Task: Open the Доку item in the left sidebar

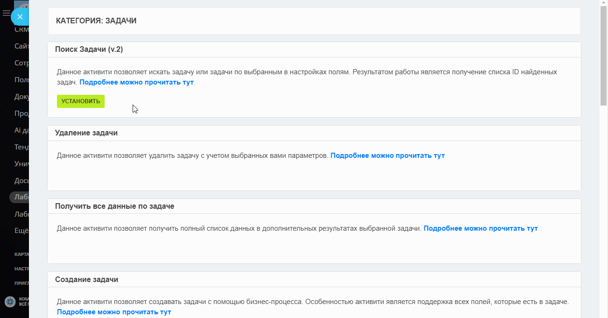Action: (21, 97)
